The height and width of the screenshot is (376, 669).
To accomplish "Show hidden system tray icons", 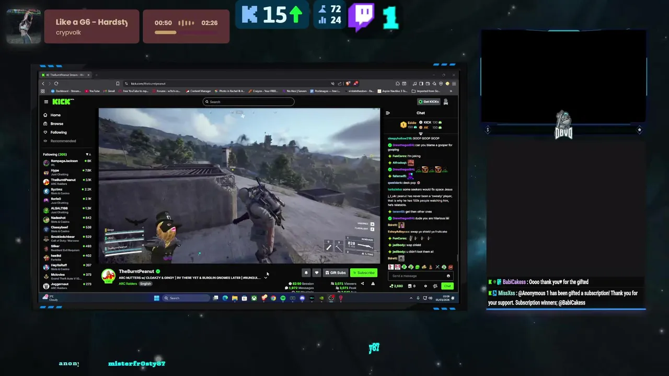I will pos(411,298).
